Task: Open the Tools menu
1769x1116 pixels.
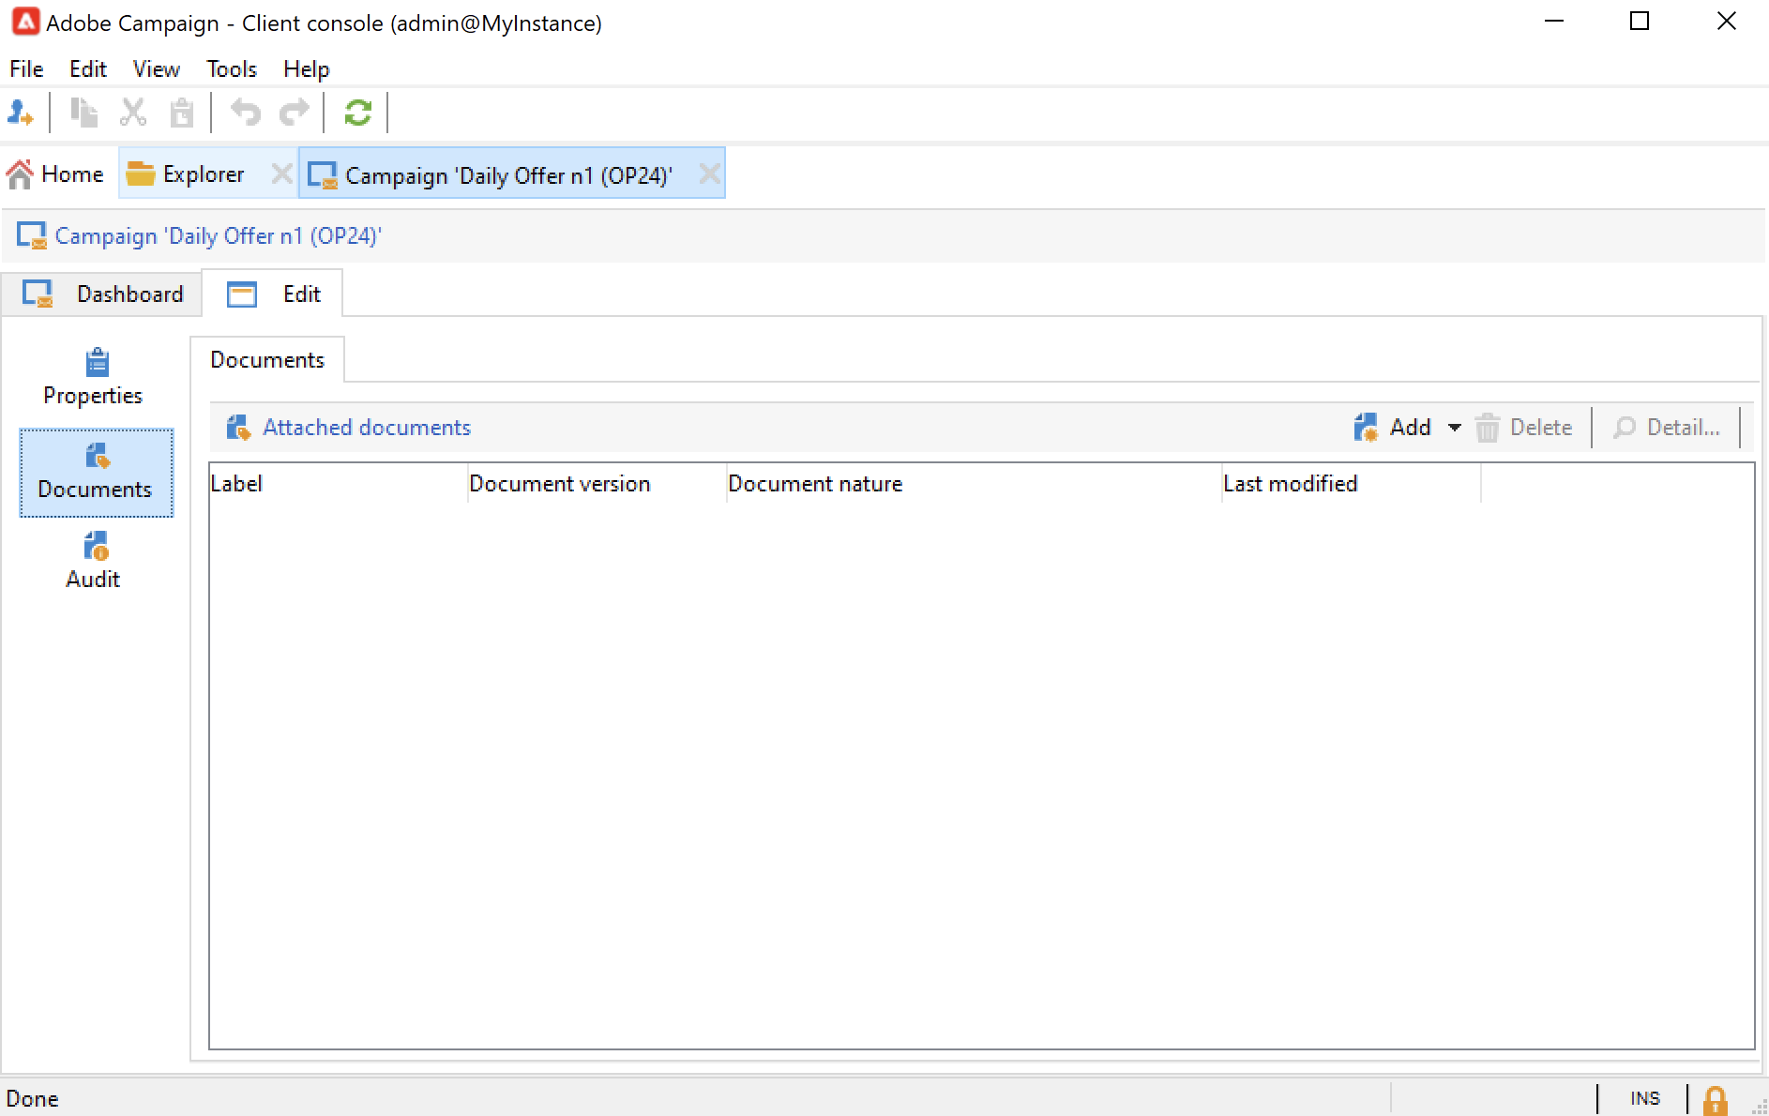Action: [232, 69]
